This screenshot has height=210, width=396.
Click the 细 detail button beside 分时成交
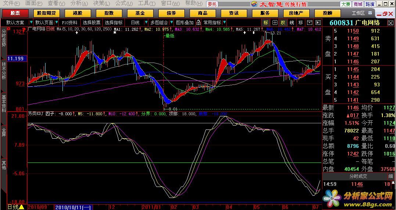click(391, 177)
